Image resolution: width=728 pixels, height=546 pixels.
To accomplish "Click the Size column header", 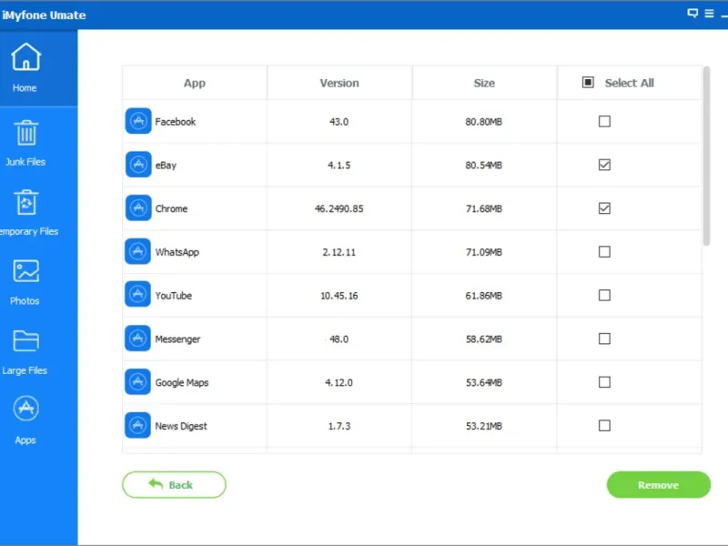I will pos(484,83).
